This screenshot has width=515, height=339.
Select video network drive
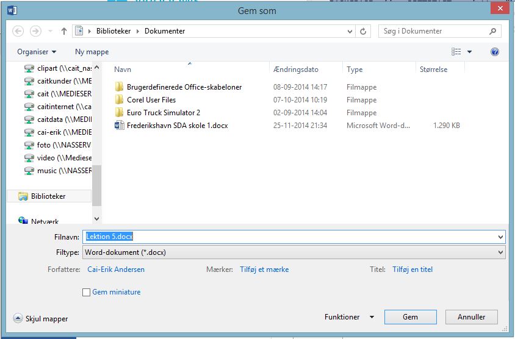pos(58,158)
